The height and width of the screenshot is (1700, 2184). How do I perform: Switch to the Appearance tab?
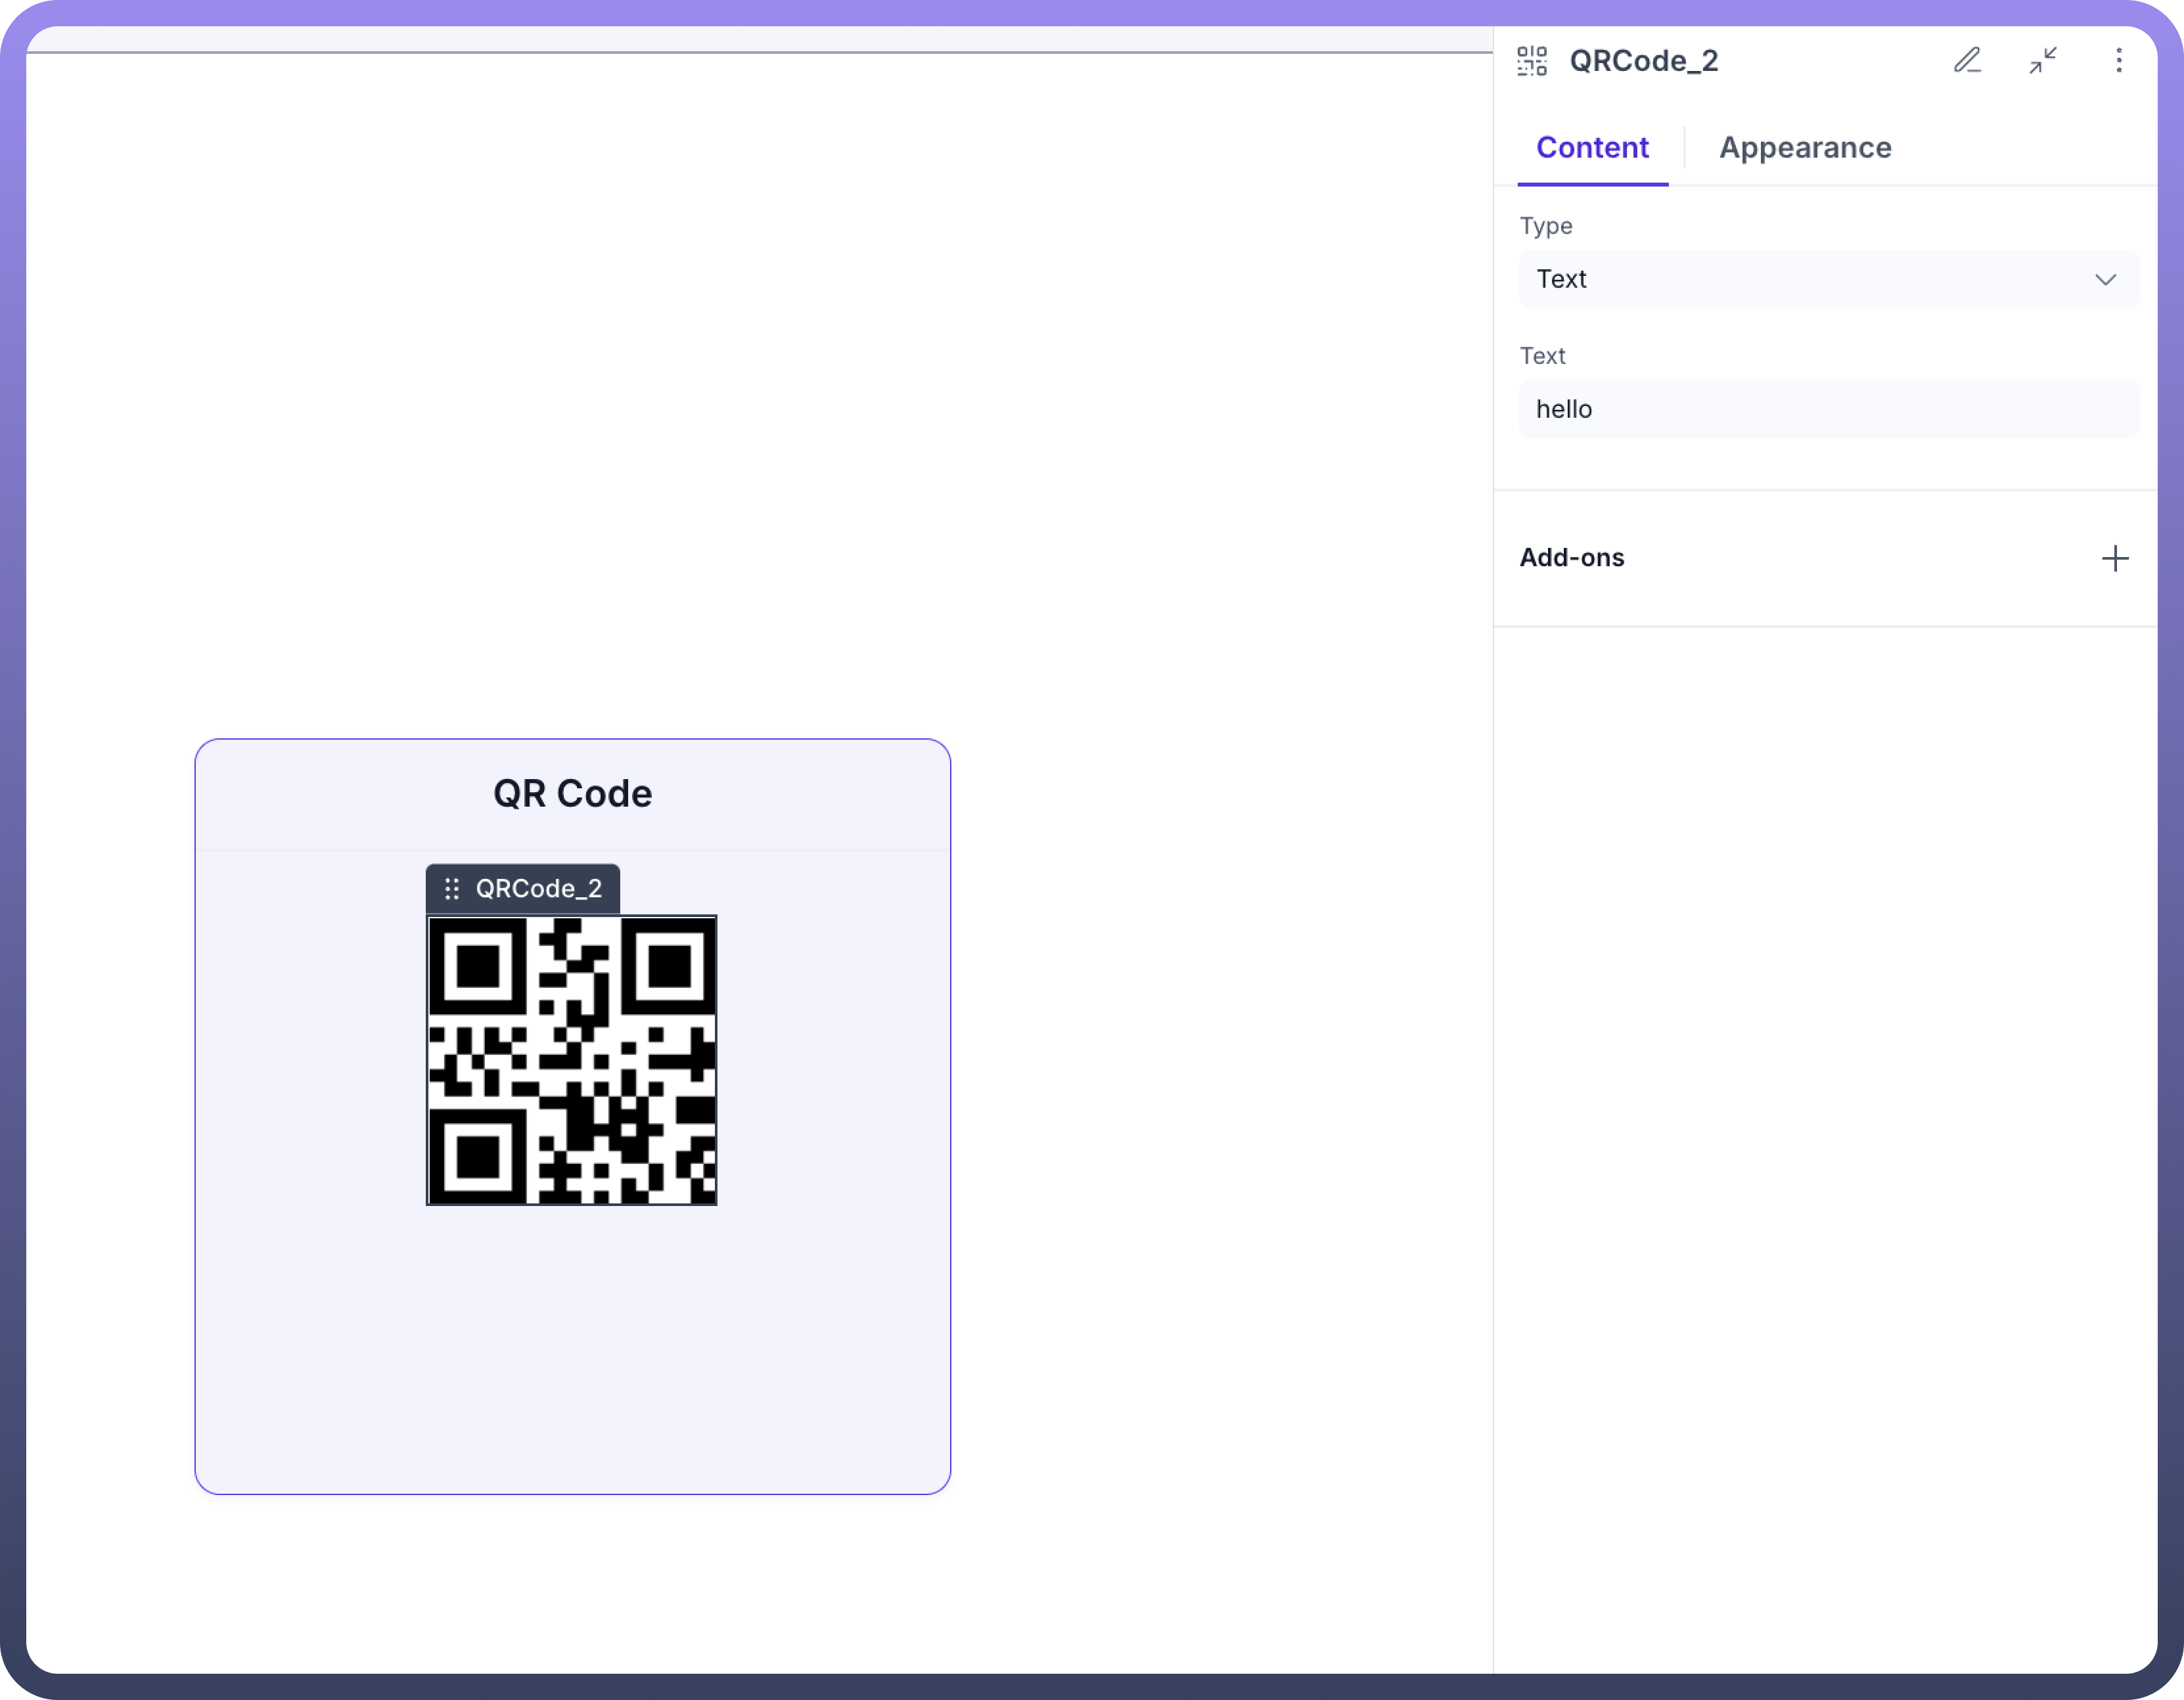tap(1805, 148)
